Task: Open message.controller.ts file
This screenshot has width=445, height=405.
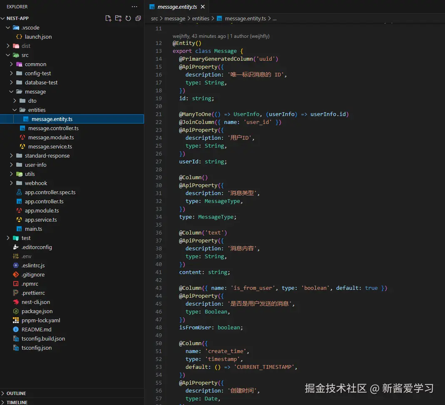Action: click(x=53, y=128)
